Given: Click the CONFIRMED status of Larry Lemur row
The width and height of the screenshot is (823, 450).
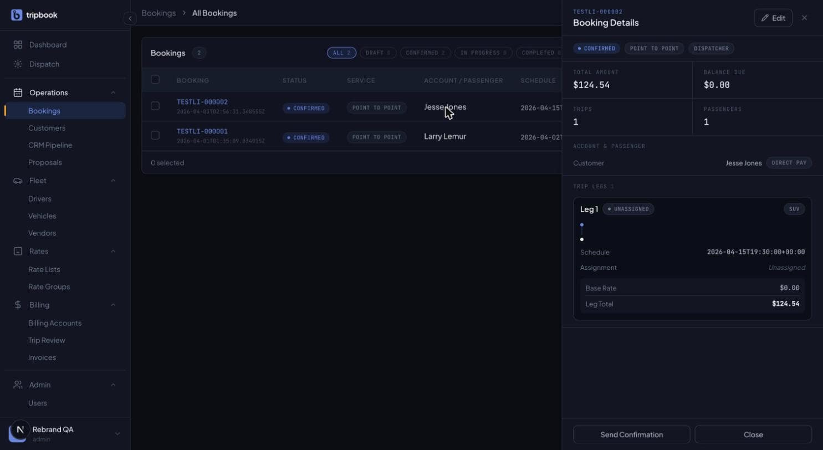Looking at the screenshot, I should pyautogui.click(x=306, y=137).
